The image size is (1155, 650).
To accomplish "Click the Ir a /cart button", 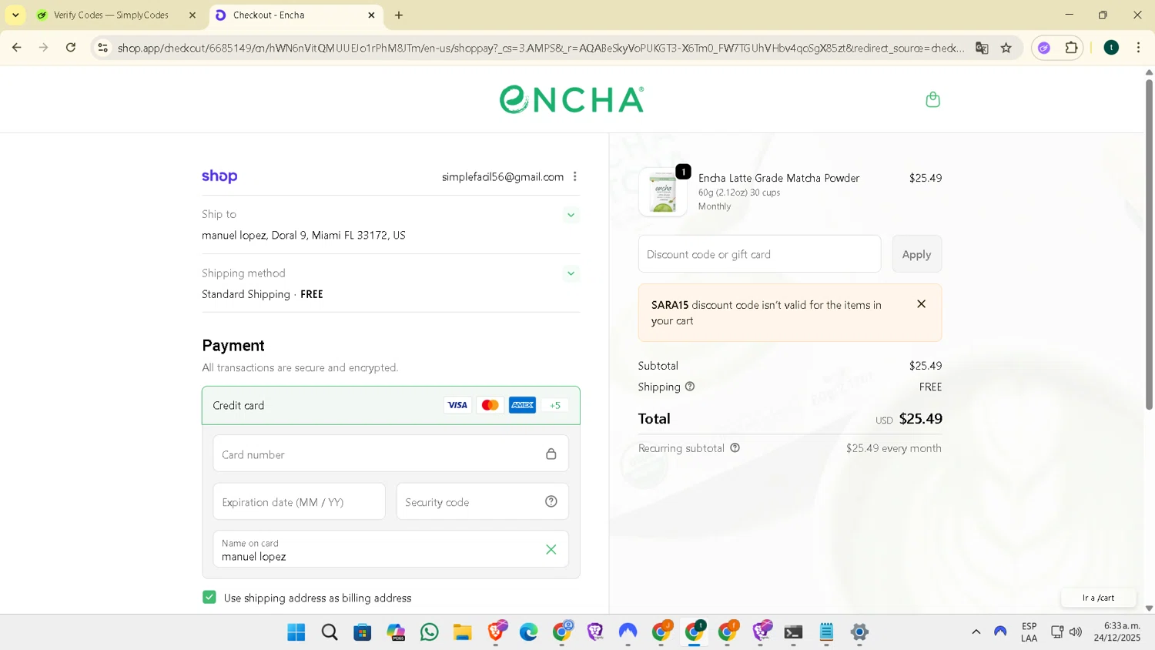I will click(1098, 598).
